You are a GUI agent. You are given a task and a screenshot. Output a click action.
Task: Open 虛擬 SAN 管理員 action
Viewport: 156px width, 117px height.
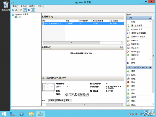point(139,37)
